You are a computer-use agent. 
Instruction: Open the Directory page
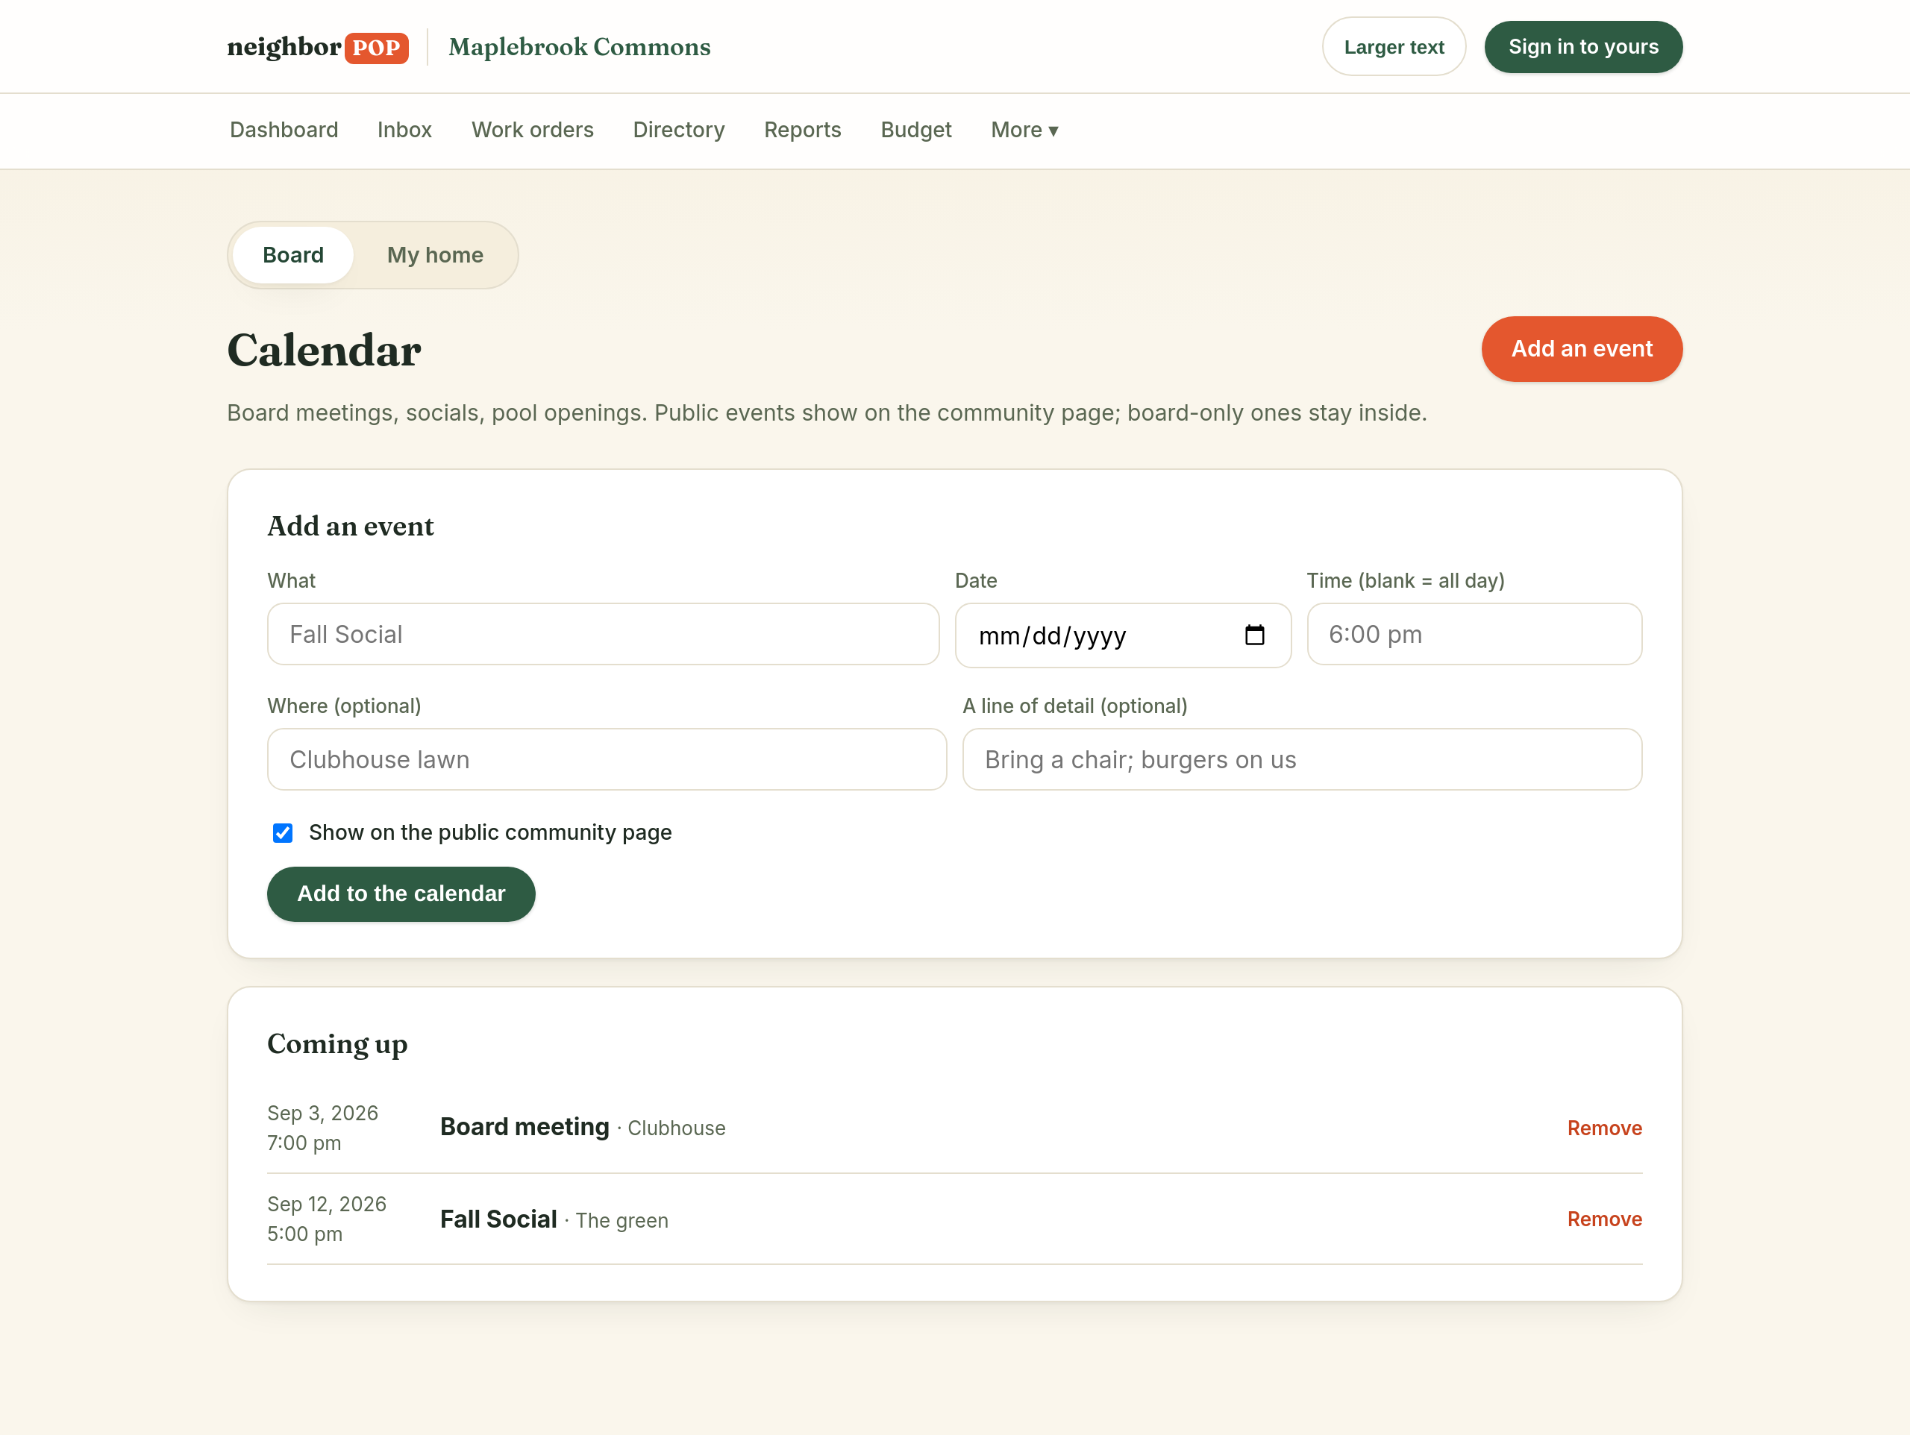coord(679,130)
